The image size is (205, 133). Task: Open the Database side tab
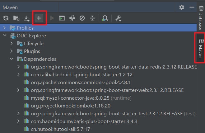[201, 18]
